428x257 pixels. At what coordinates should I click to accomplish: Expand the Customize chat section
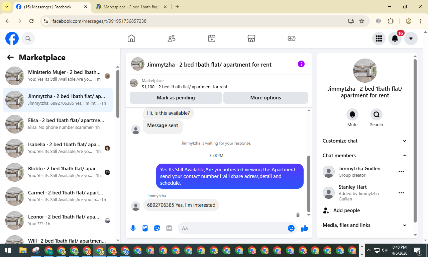point(364,141)
